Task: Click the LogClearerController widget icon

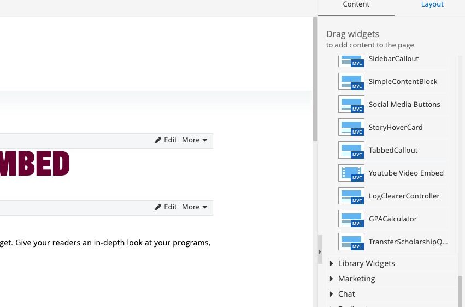Action: 351,196
